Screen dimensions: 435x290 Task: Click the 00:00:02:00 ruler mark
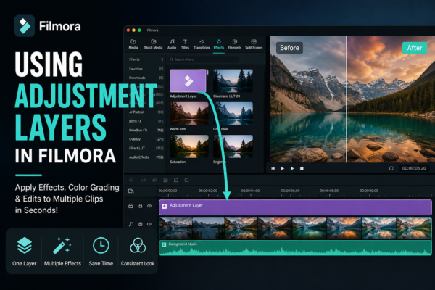(x=208, y=191)
